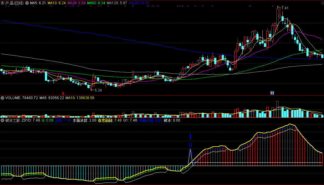Click the 破冰: 0.00 label
324x185 pixels.
tap(172, 120)
